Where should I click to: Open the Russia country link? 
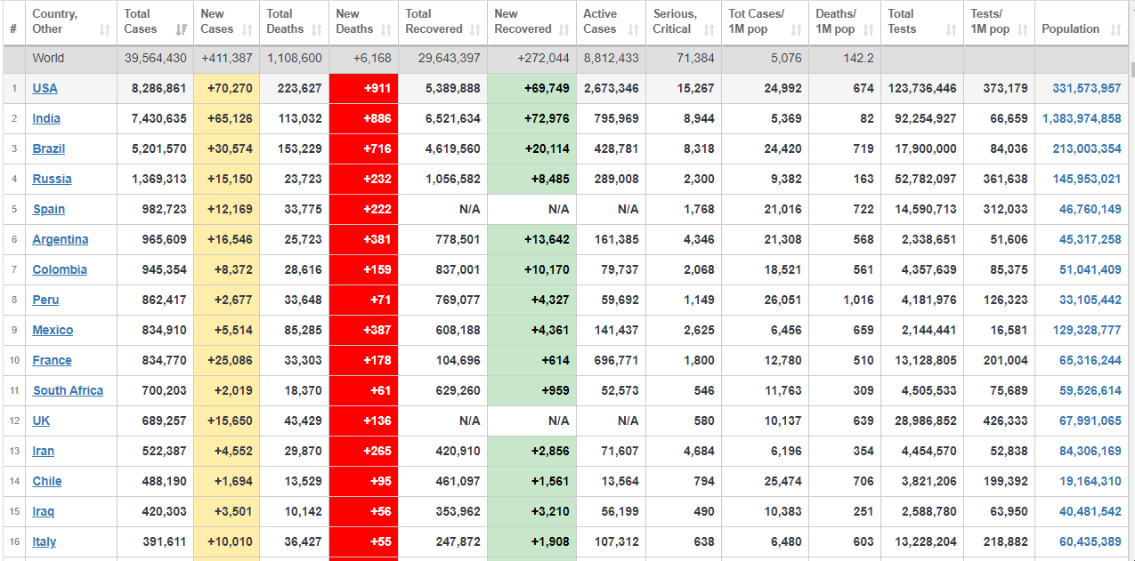click(x=53, y=179)
